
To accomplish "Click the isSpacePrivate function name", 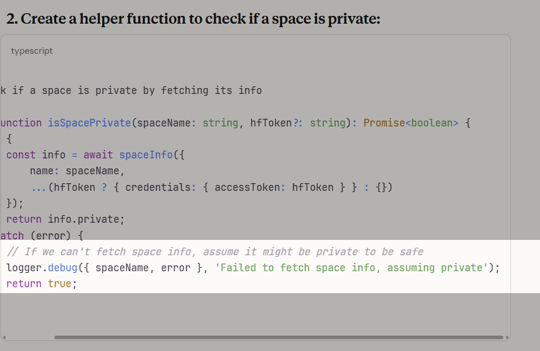I will (x=89, y=123).
